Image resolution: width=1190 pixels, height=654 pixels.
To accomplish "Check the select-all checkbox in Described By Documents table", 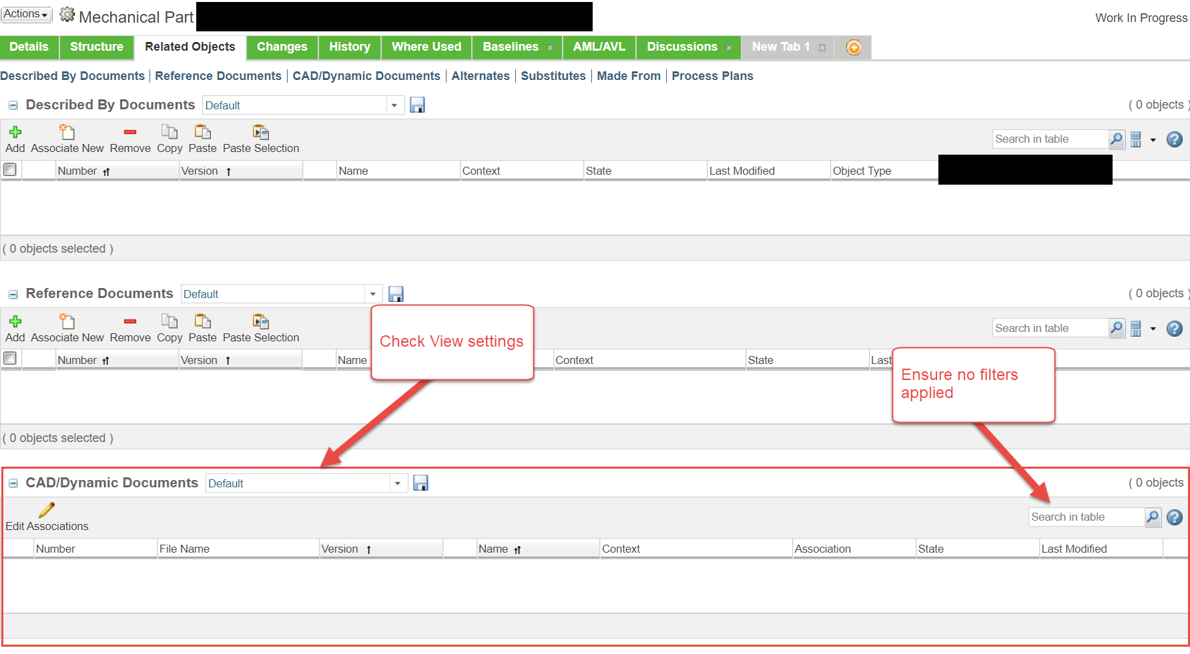I will (10, 169).
